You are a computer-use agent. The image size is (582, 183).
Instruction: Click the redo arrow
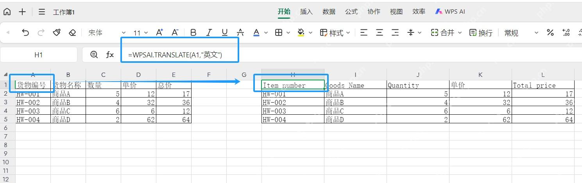41,33
